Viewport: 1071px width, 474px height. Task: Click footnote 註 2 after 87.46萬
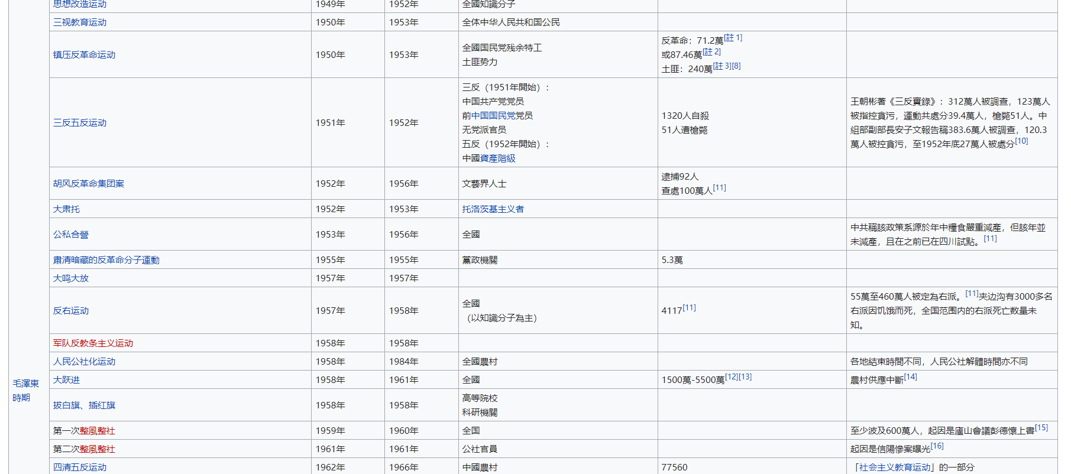[711, 52]
